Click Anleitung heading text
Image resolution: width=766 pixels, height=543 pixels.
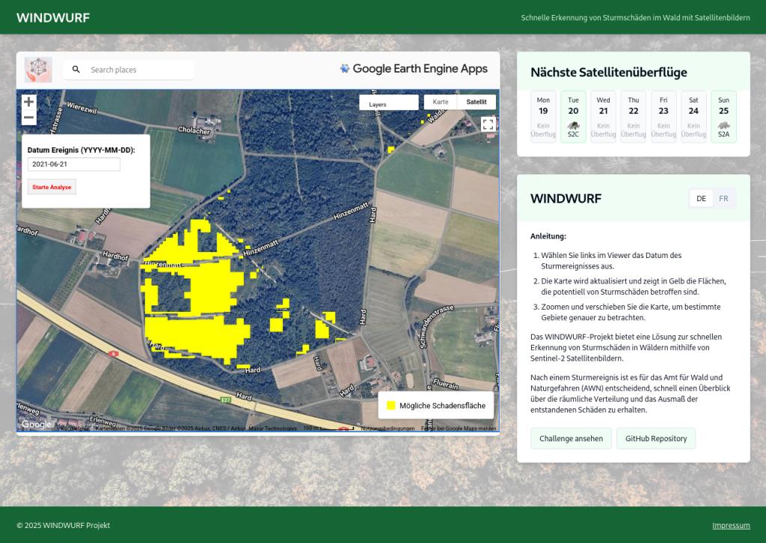click(x=548, y=236)
